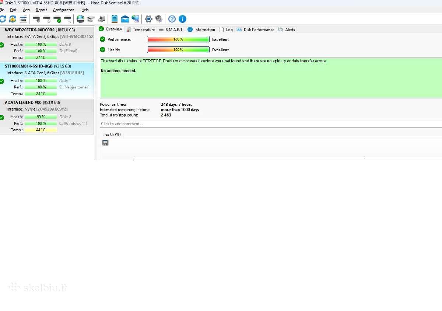442x311 pixels.
Task: Click green status check of ADATA disk
Action: click(x=2, y=117)
